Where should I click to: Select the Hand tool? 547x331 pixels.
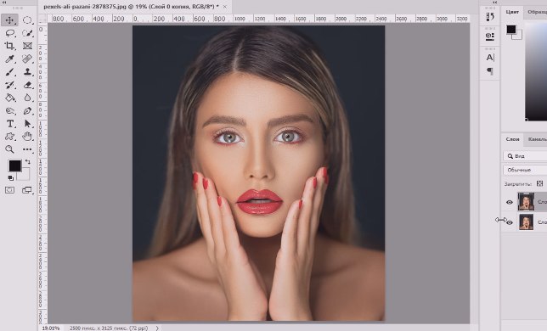[x=27, y=137]
